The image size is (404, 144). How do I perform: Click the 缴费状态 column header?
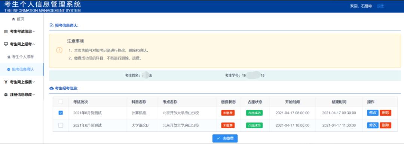(228, 102)
